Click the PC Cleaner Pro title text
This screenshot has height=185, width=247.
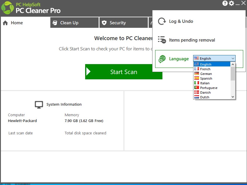click(x=38, y=11)
